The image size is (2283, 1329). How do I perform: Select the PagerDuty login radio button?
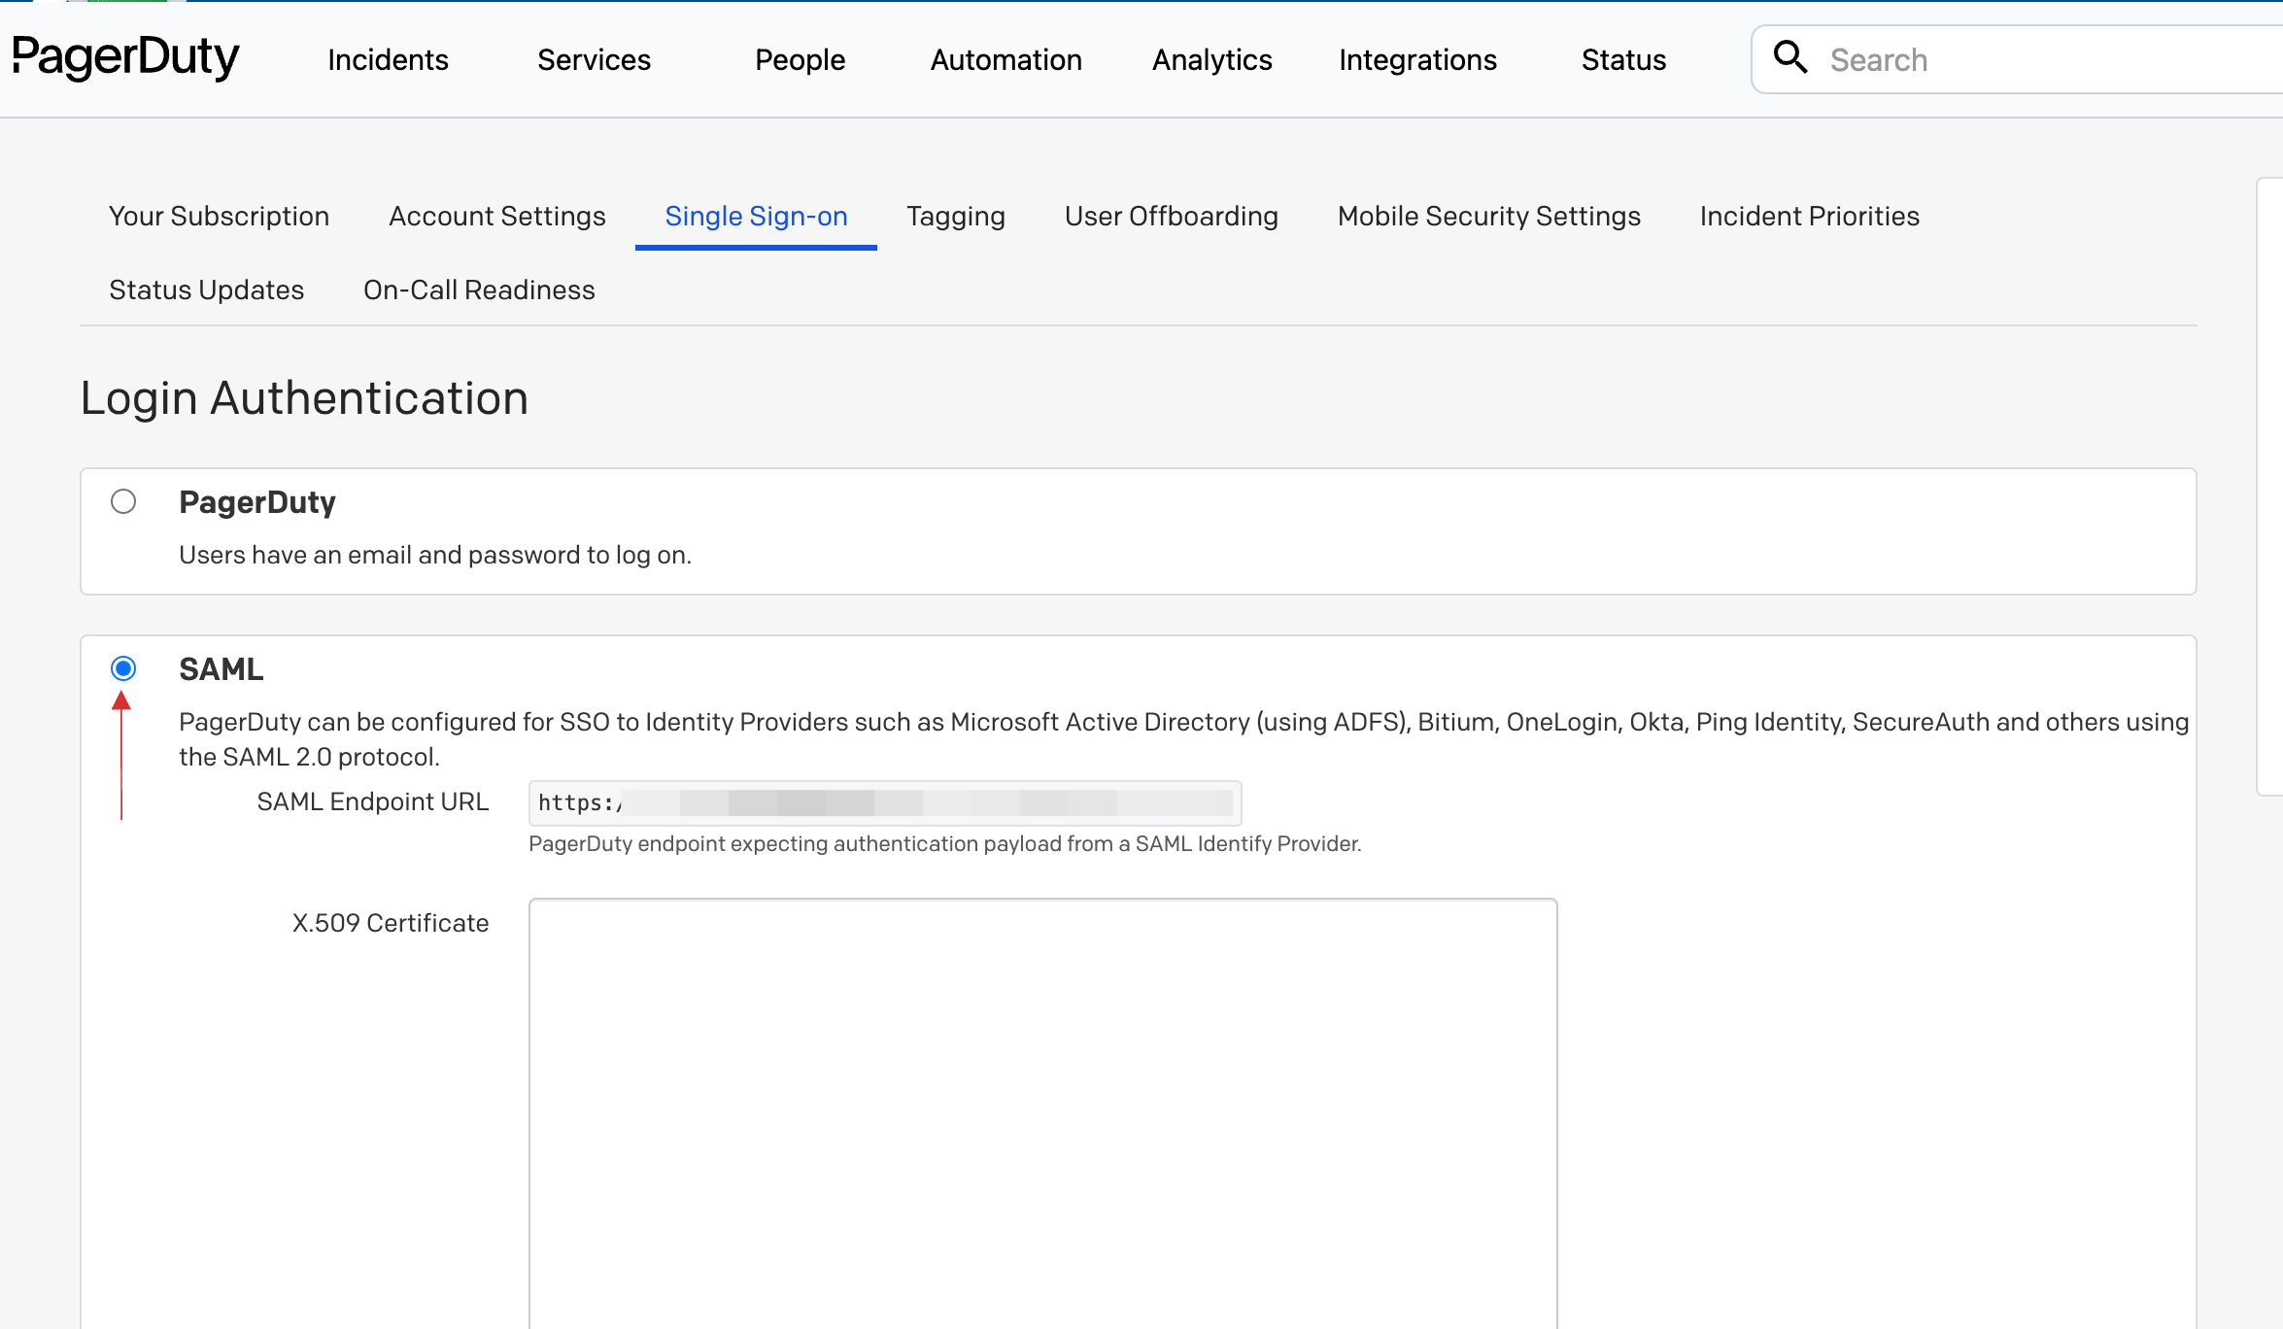pos(123,501)
